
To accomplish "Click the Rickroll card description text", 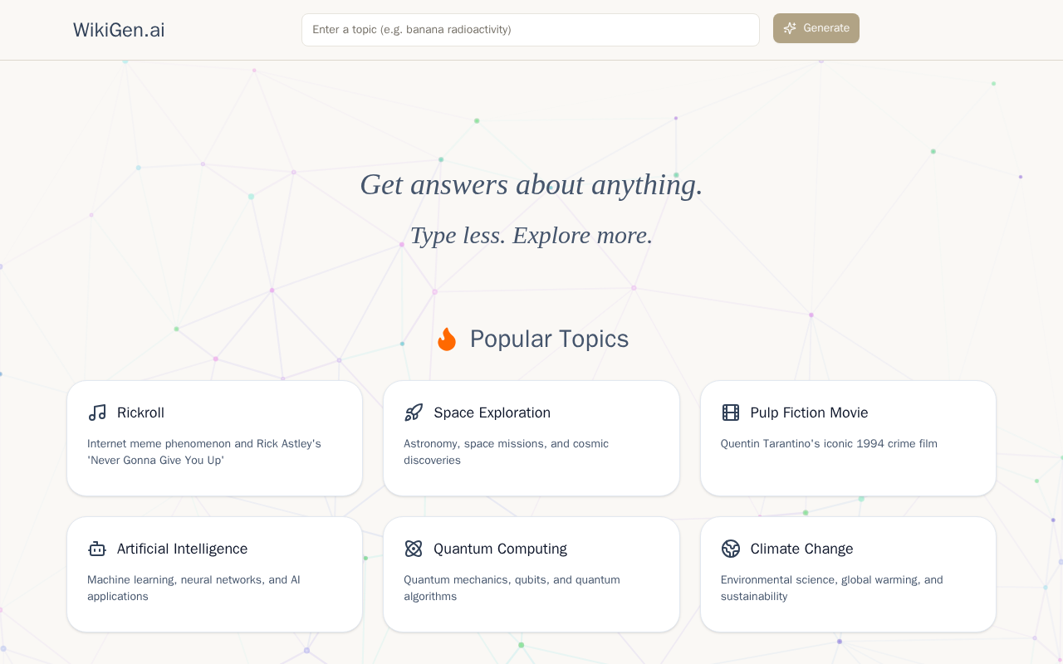I will 203,452.
